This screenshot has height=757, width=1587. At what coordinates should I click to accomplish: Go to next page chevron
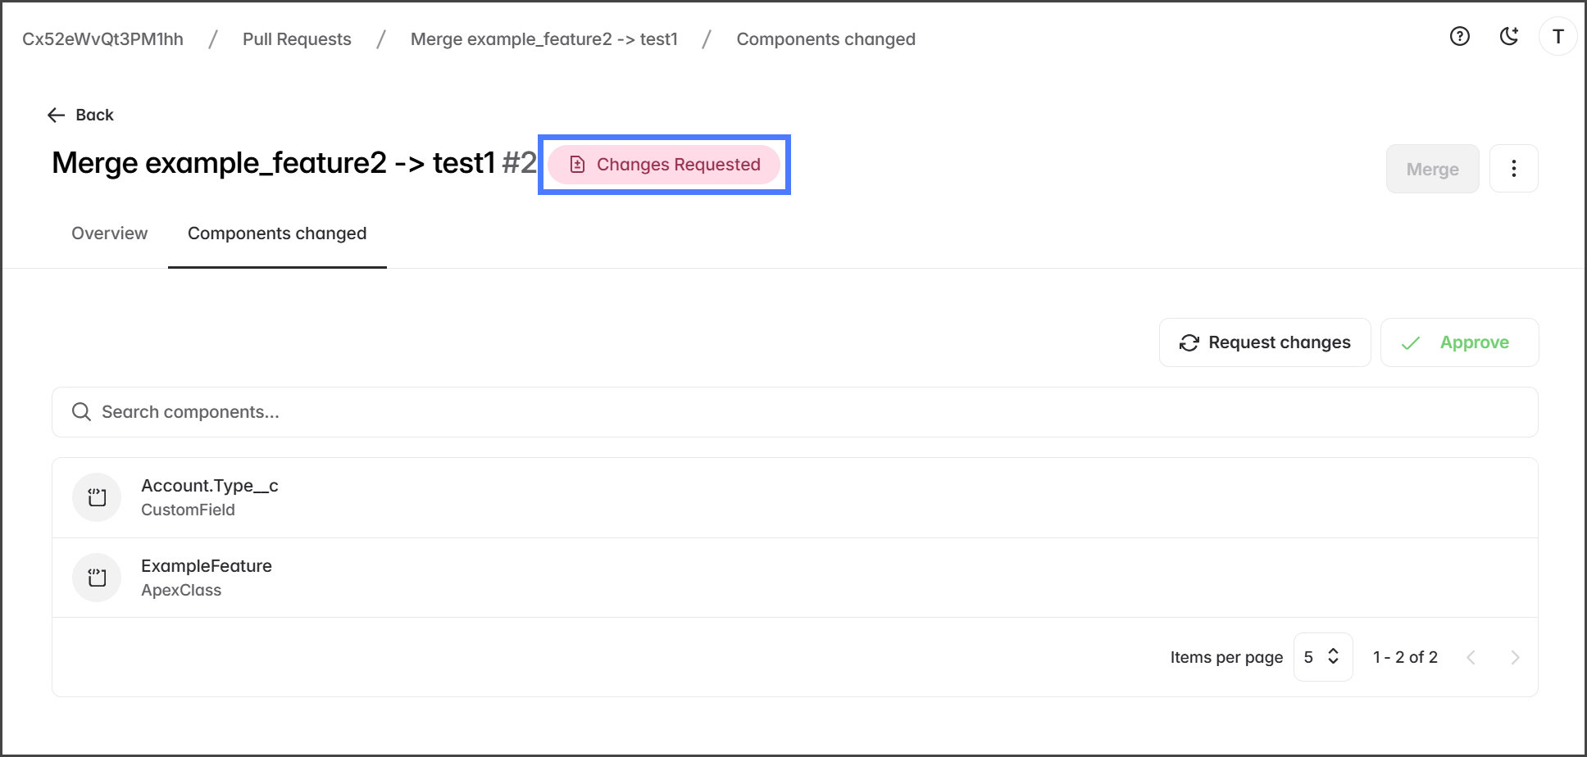tap(1515, 658)
